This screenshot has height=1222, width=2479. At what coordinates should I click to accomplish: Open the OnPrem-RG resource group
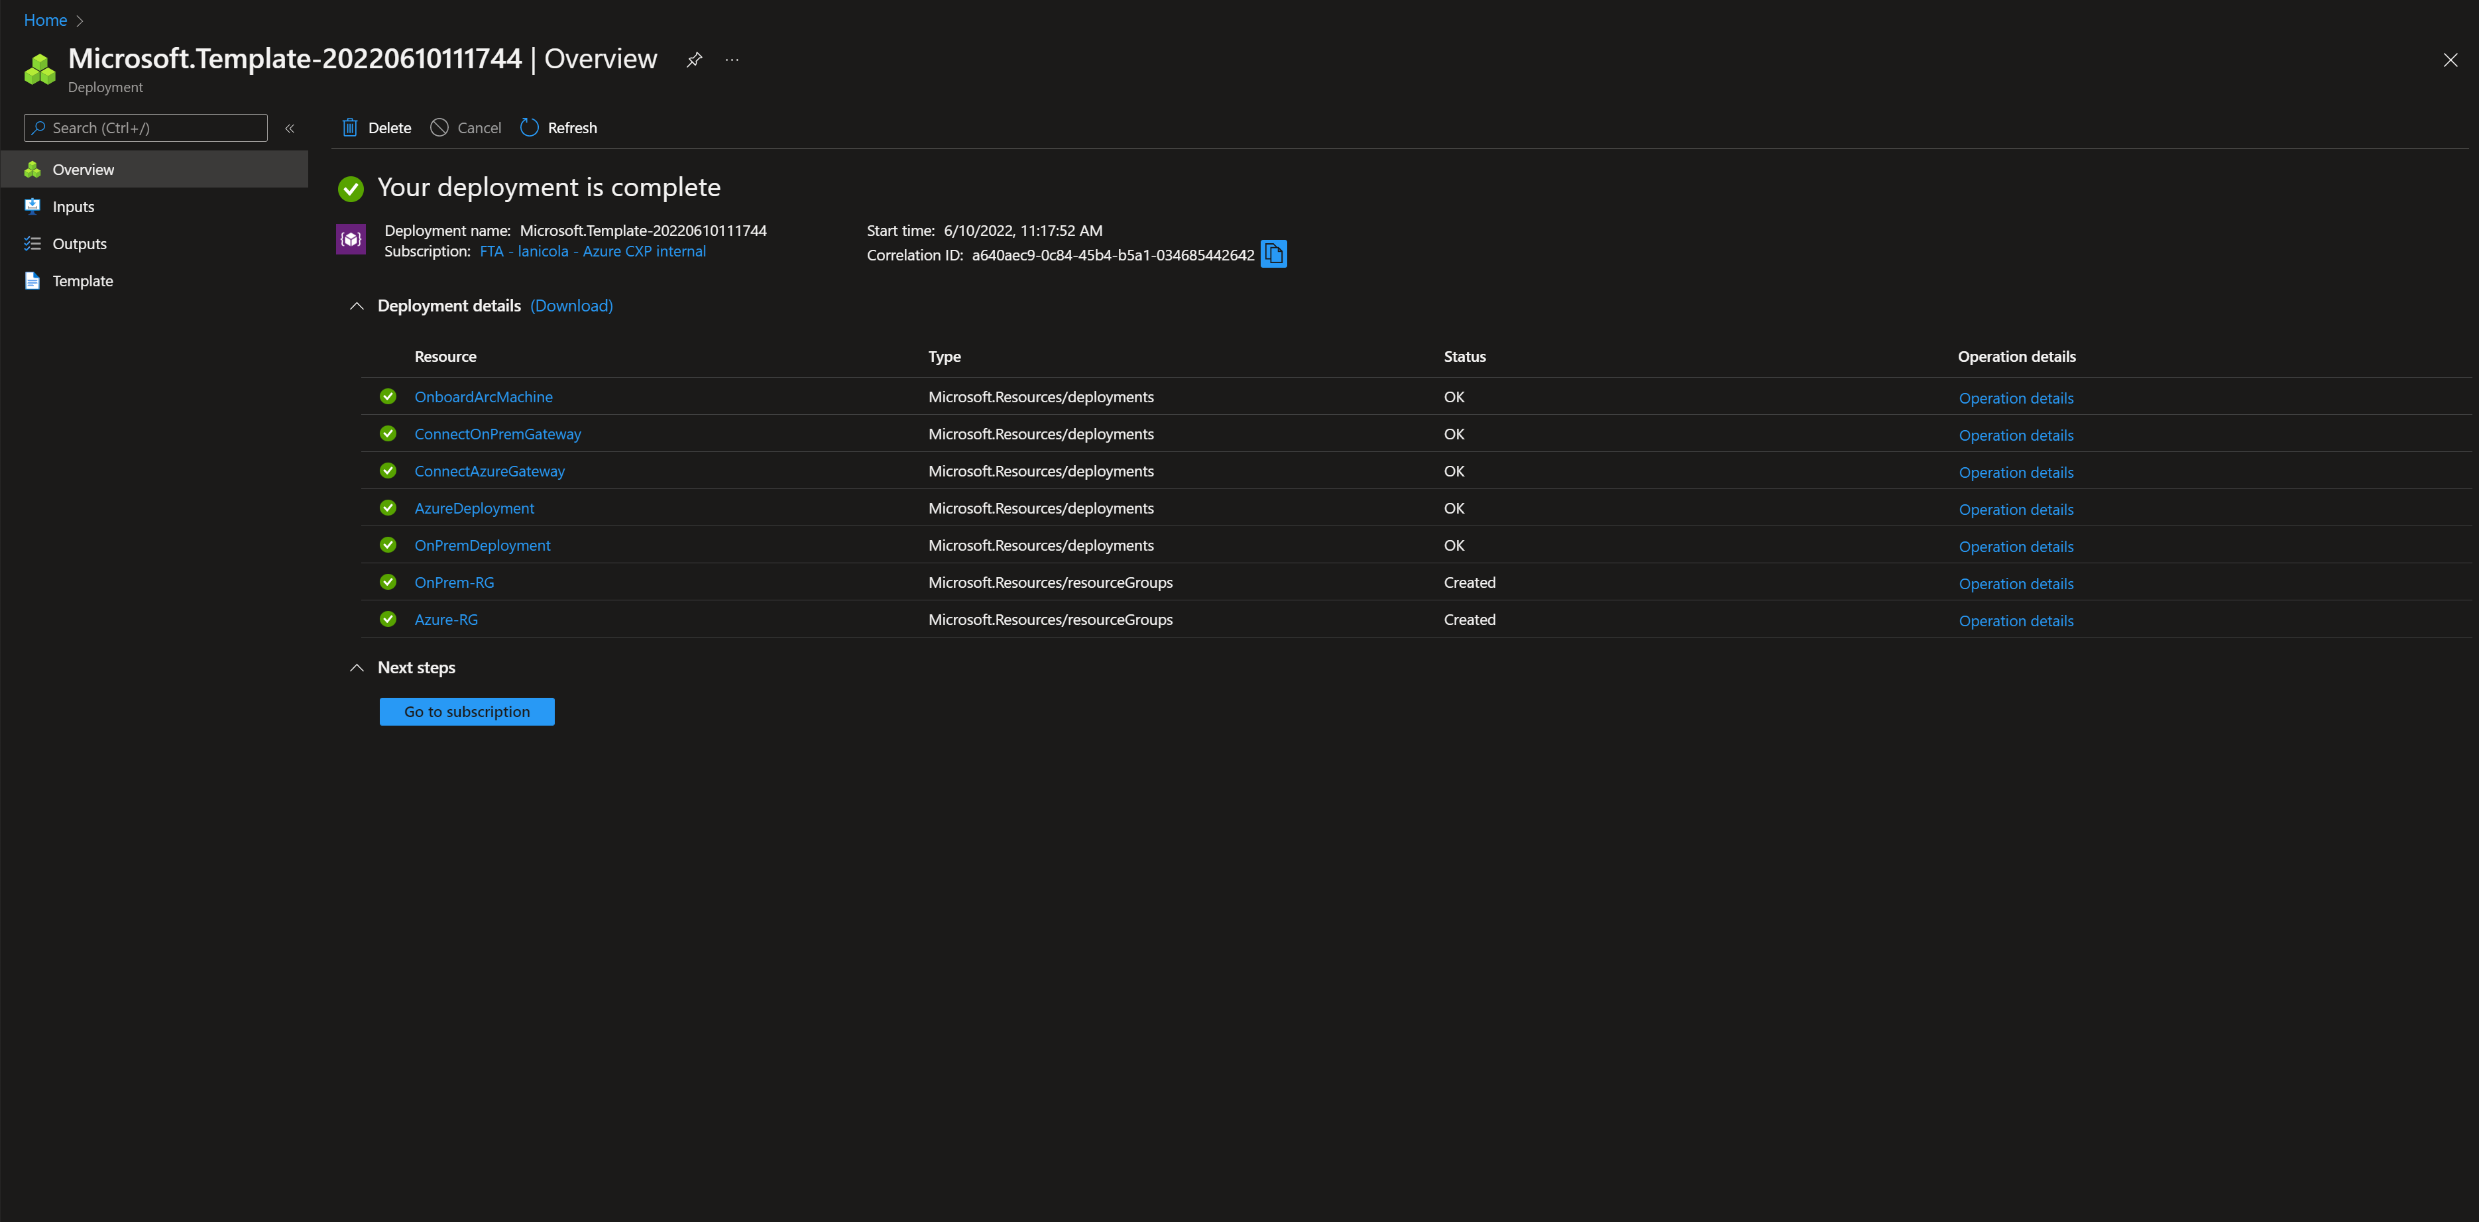click(x=454, y=582)
